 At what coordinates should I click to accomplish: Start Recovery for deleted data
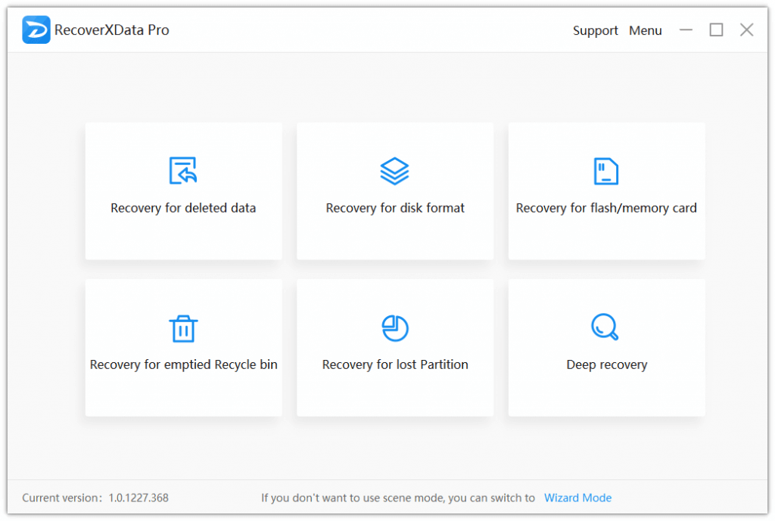pos(183,191)
